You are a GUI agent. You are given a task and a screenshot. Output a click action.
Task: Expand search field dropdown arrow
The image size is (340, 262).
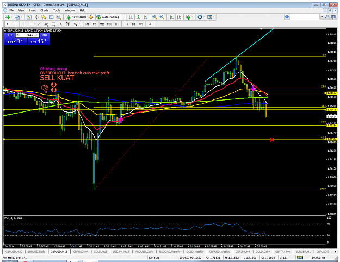coord(322,17)
